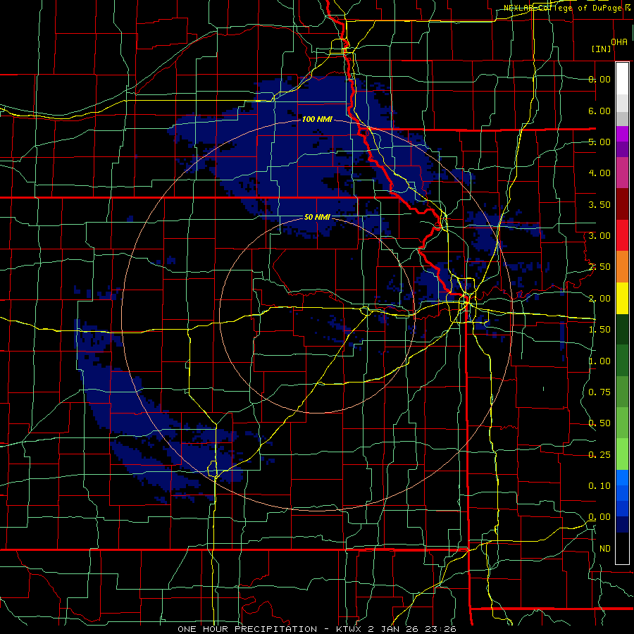Click the 3.50 legend value
This screenshot has height=634, width=634.
(x=599, y=204)
